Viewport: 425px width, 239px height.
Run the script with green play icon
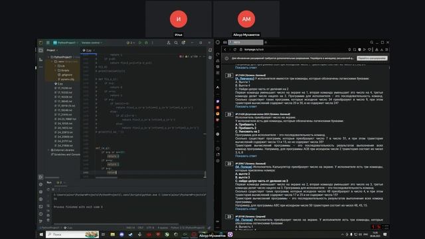point(140,42)
